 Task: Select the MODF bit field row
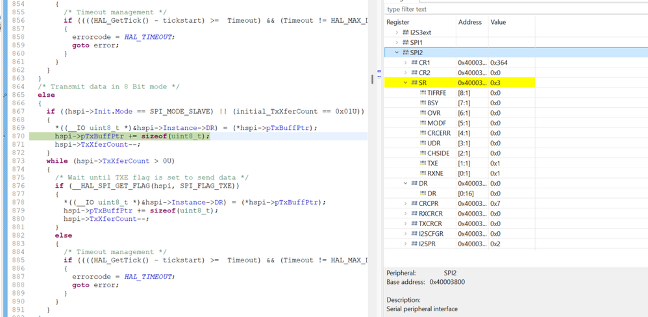(x=460, y=123)
